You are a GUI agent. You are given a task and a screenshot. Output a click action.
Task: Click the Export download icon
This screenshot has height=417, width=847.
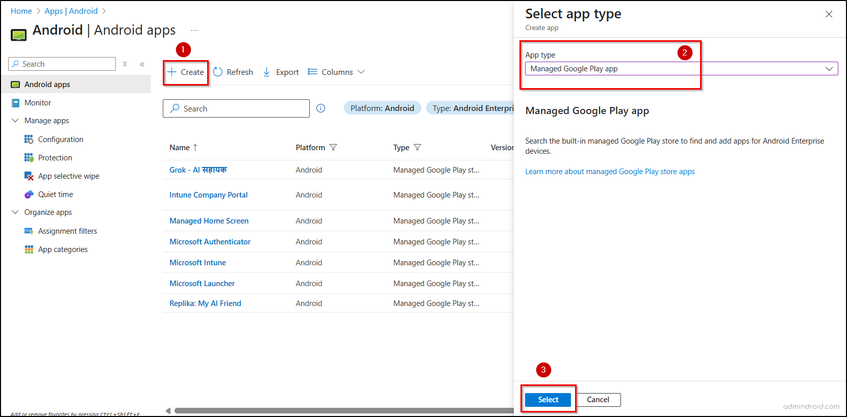coord(266,72)
